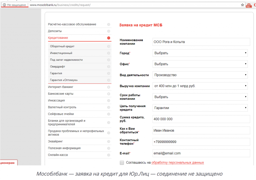
Task: Click the Как к Вам обратиться field
Action: click(201, 130)
